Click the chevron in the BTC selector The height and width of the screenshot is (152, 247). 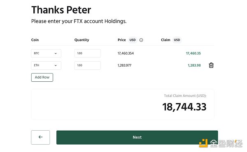pos(56,53)
